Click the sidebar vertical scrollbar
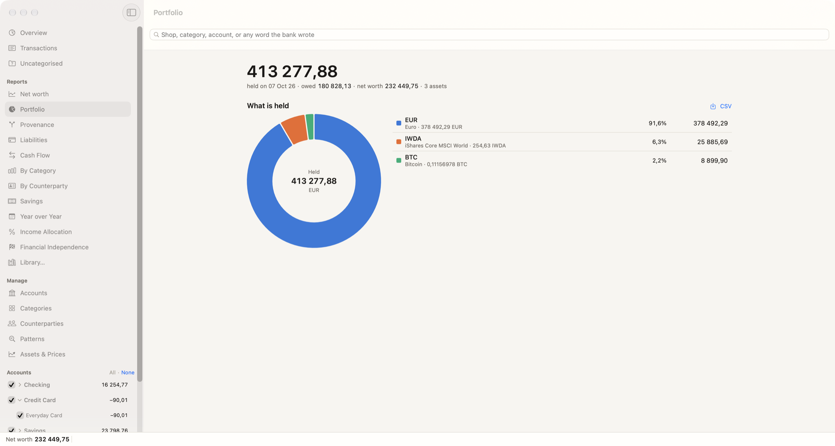The width and height of the screenshot is (835, 446). [x=140, y=204]
